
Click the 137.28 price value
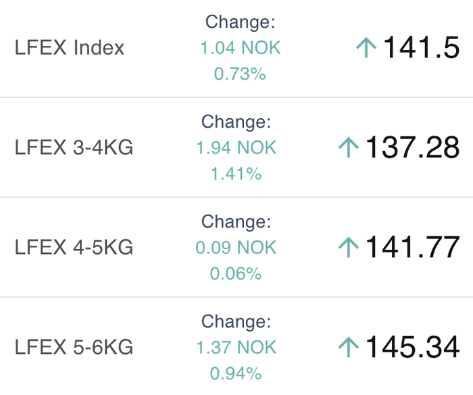412,147
